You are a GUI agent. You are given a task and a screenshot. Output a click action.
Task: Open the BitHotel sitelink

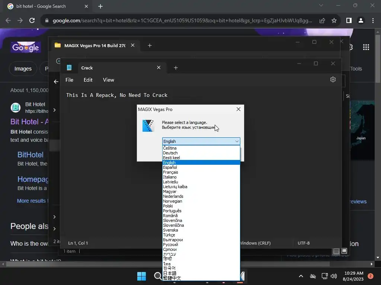pos(31,155)
